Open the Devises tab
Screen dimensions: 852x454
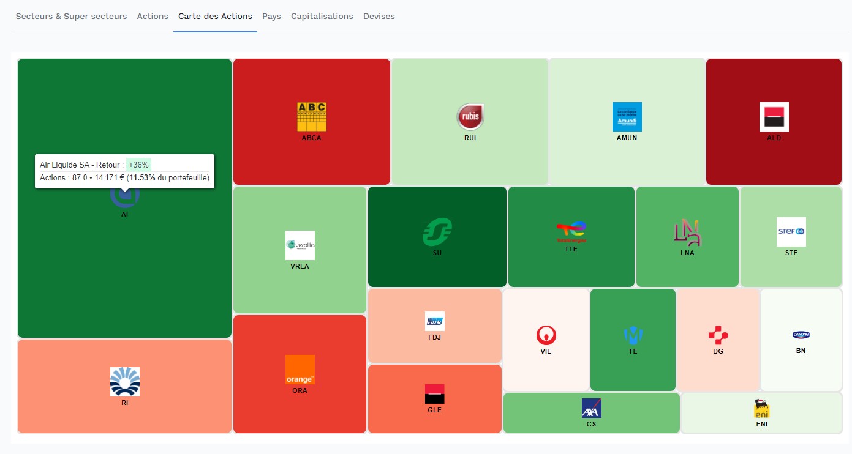379,16
